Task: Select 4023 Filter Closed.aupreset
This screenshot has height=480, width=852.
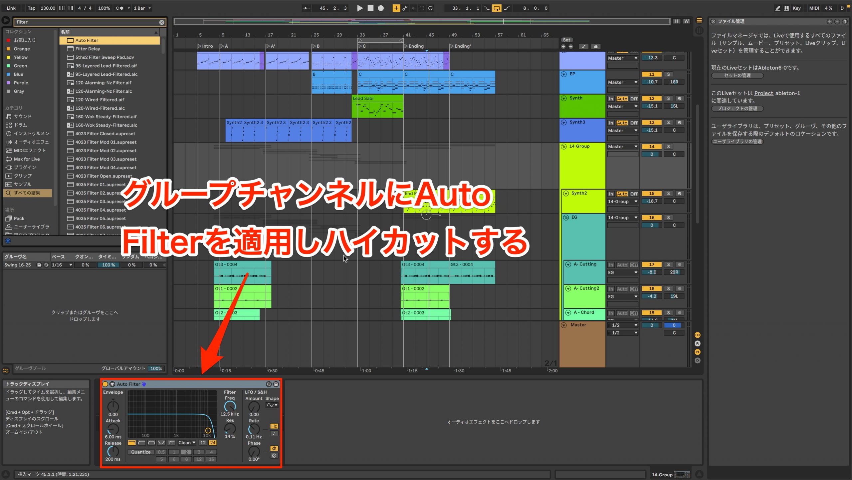Action: tap(109, 134)
